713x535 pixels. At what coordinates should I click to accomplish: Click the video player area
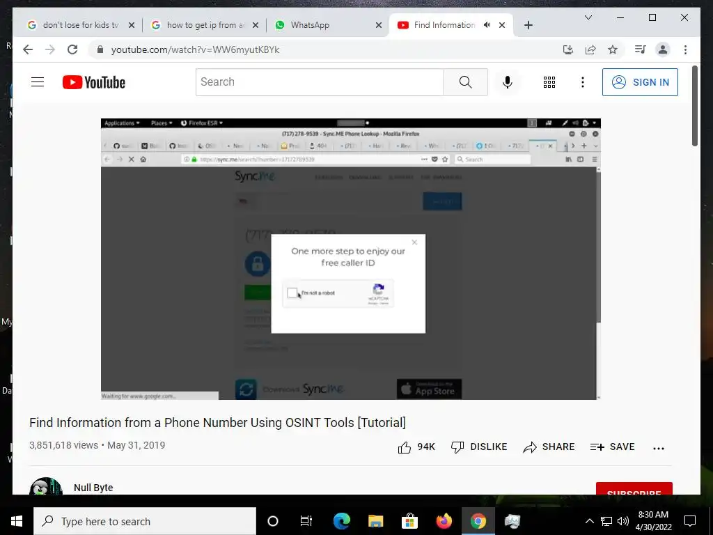tap(351, 259)
